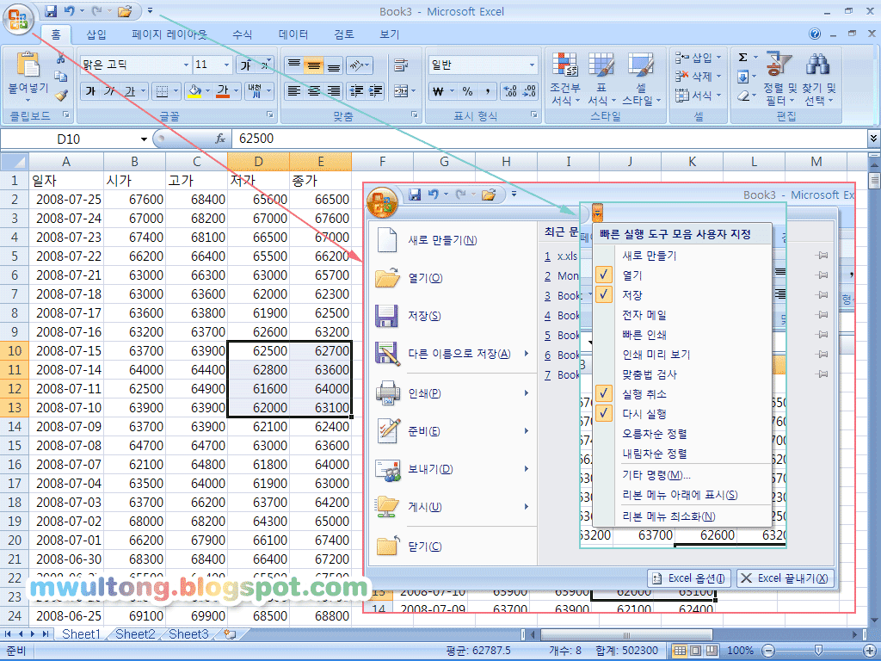
Task: Click the insert function fx button
Action: pos(219,139)
